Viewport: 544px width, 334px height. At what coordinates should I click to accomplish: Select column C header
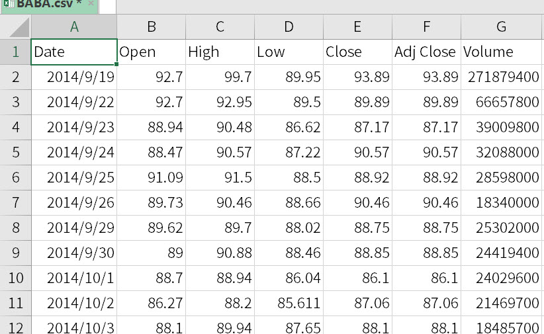click(x=220, y=27)
